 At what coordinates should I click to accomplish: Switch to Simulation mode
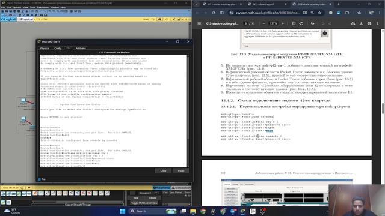tap(181, 188)
